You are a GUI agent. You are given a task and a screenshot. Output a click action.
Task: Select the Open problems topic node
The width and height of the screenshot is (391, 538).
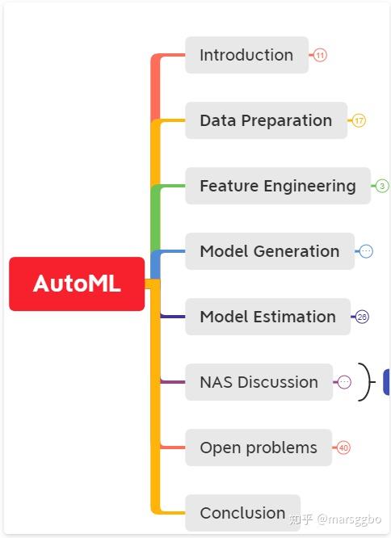click(x=259, y=448)
